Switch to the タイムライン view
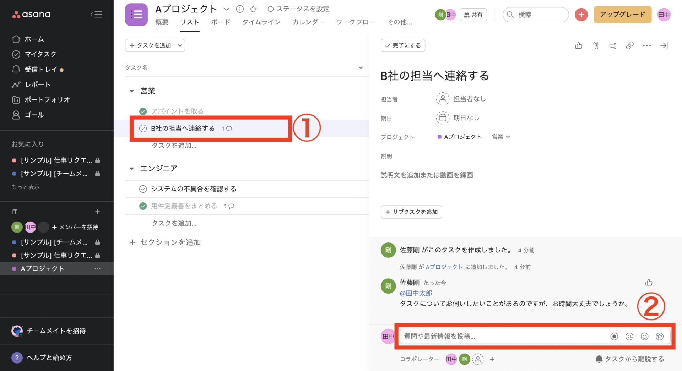Screen dimensions: 682x371 pyautogui.click(x=261, y=22)
